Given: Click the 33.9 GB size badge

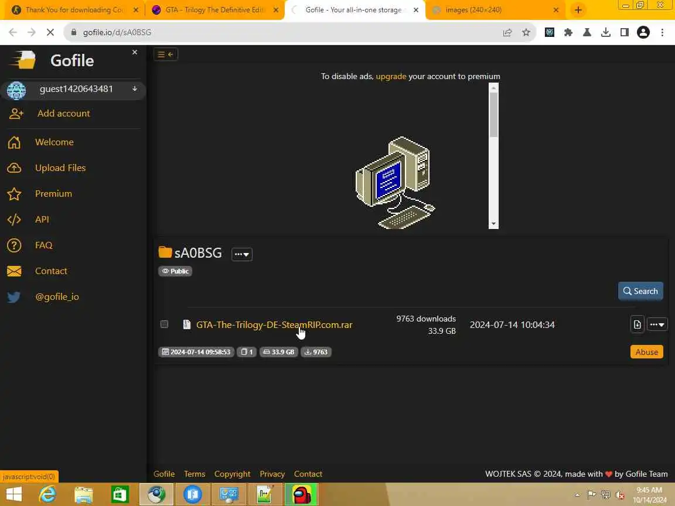Looking at the screenshot, I should tap(278, 352).
